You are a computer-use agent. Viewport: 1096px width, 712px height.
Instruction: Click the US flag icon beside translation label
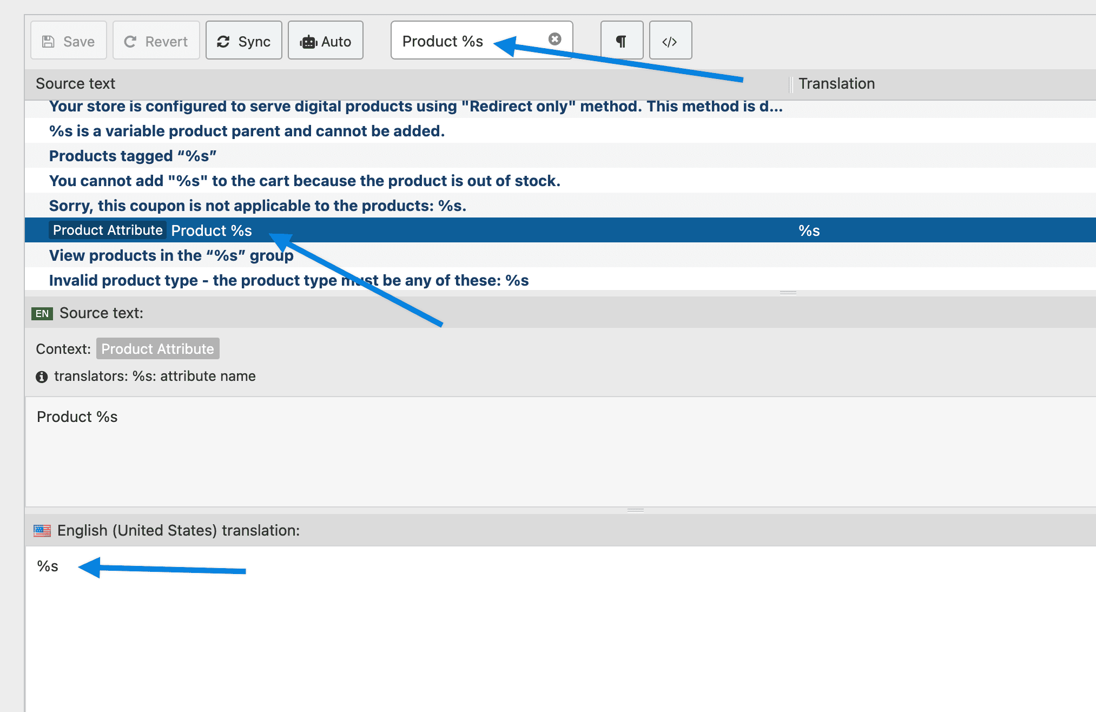click(x=42, y=531)
